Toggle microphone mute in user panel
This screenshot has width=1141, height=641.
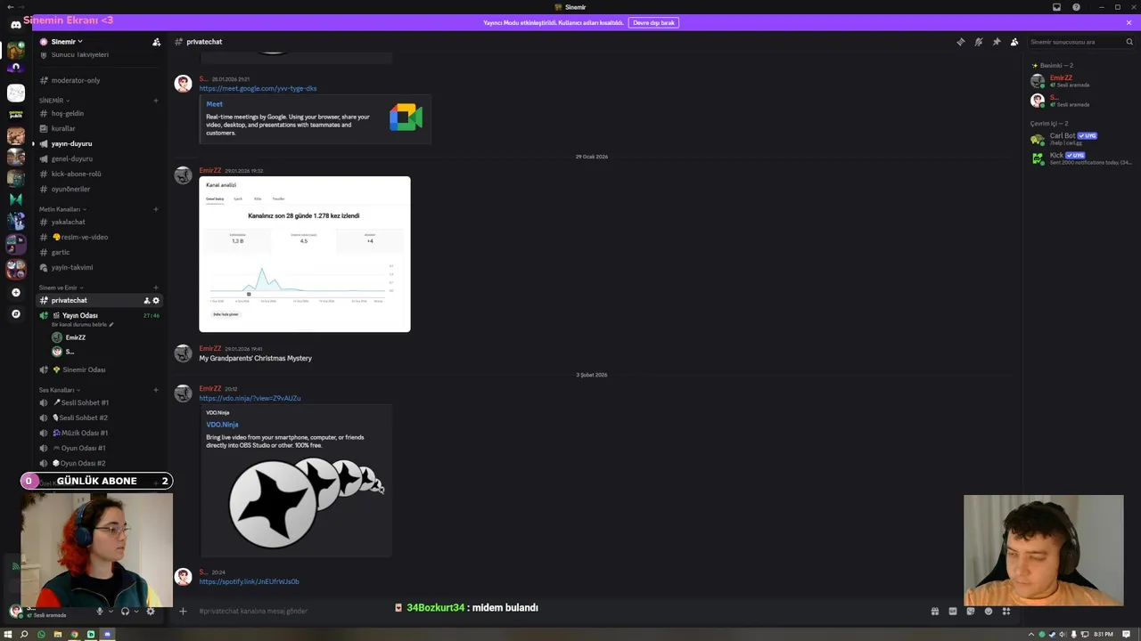click(99, 611)
